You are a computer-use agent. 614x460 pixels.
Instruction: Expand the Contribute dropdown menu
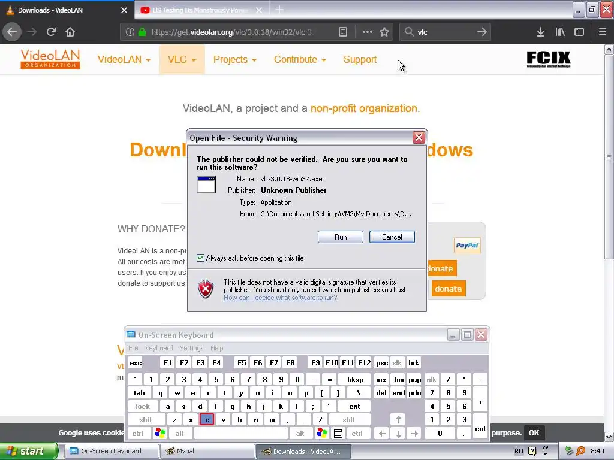[300, 59]
